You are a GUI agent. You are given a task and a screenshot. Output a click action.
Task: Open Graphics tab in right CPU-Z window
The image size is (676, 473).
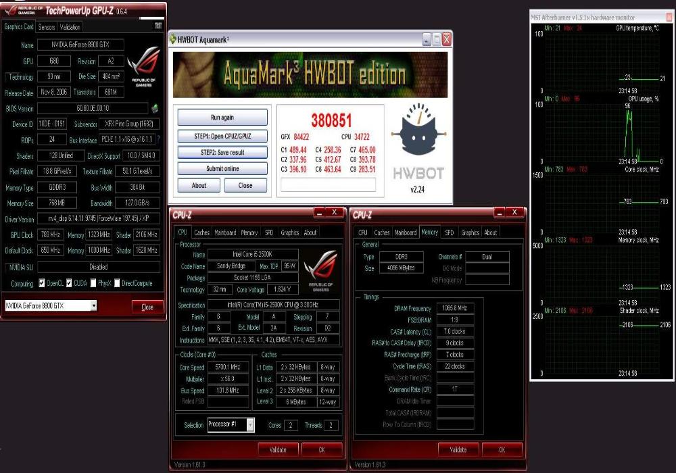pos(470,232)
